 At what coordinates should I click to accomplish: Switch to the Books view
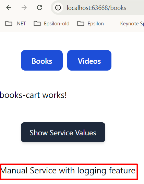coord(42,60)
